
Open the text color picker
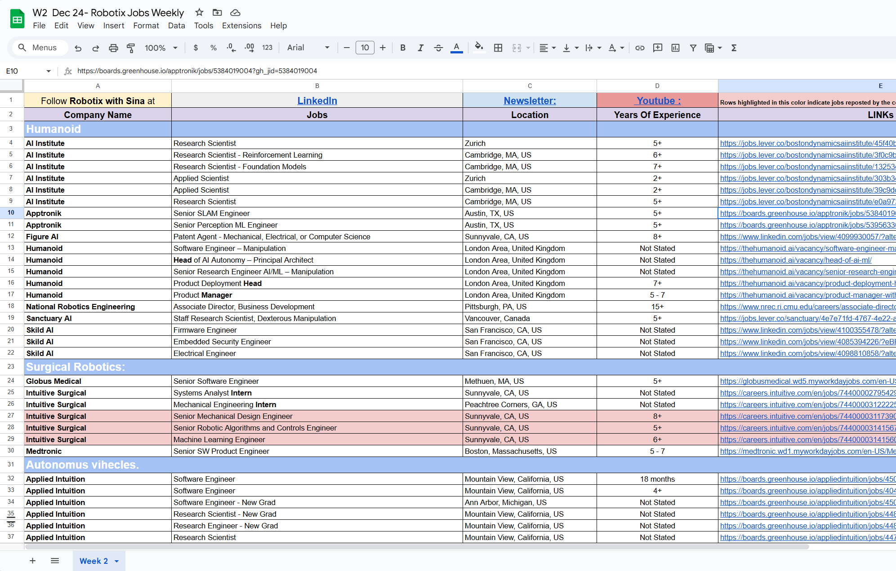tap(457, 48)
